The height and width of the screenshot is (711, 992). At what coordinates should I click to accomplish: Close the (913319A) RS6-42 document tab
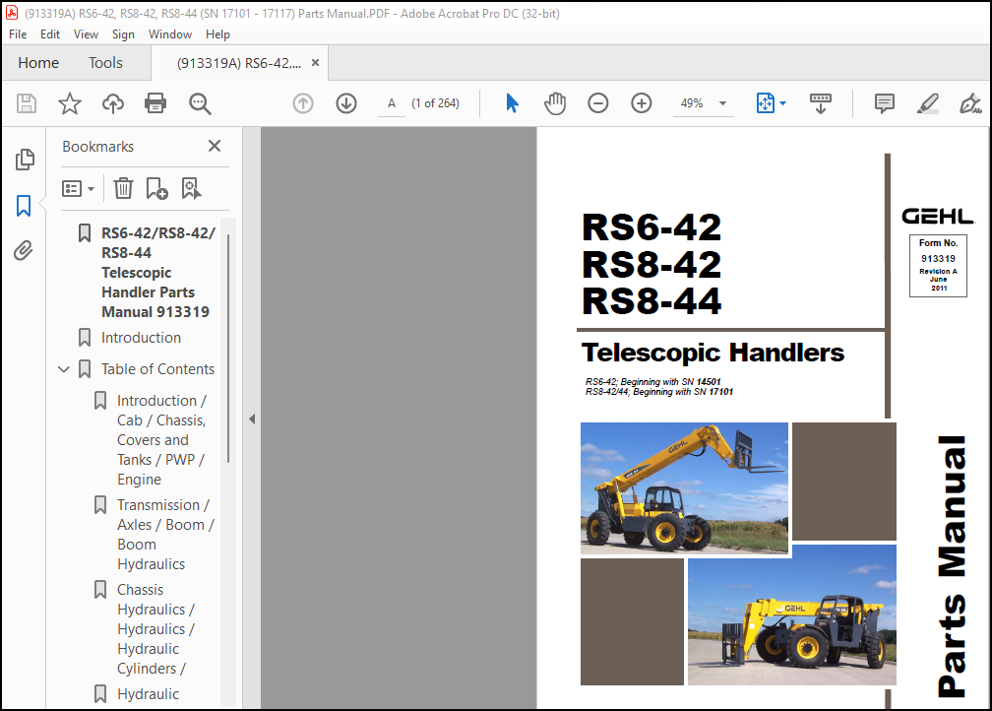[315, 63]
